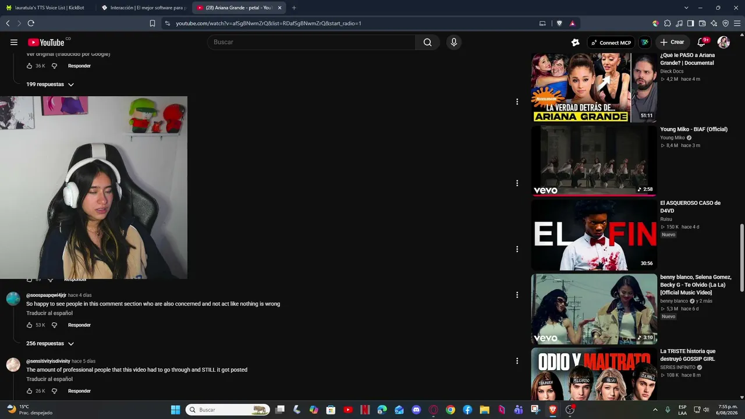Focus the YouTube Buscar search field
Image resolution: width=745 pixels, height=419 pixels.
point(311,42)
